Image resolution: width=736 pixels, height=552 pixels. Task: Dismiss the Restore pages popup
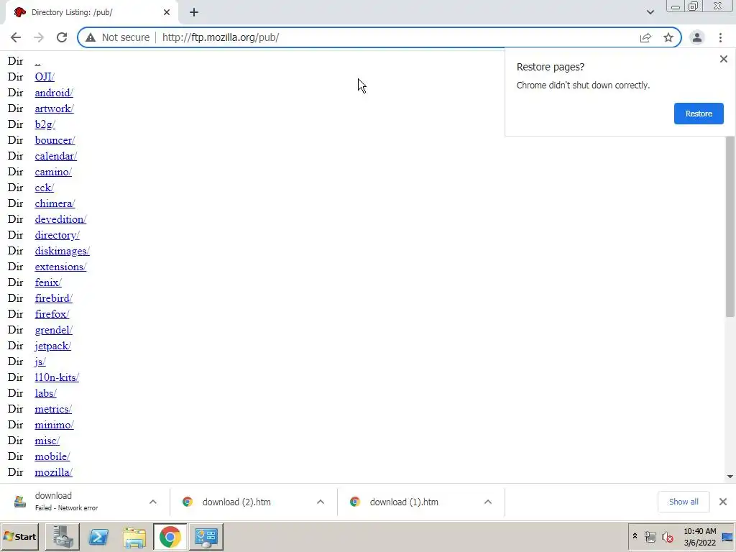click(723, 59)
